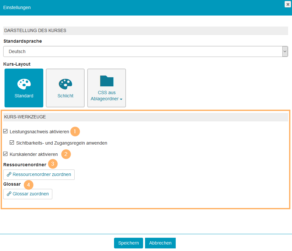292x251 pixels.
Task: Click the Ressourcenordner zuordnen button
Action: coord(39,175)
